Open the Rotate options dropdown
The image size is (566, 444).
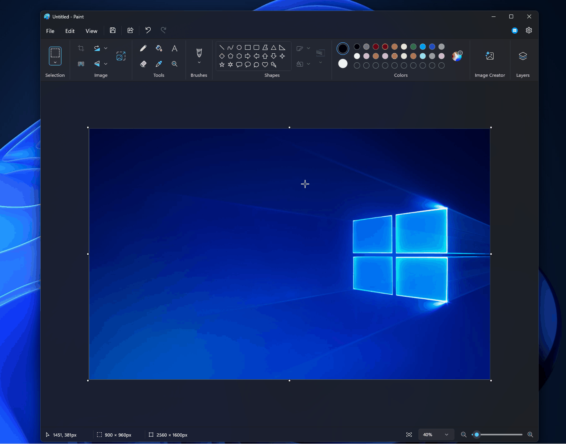106,48
